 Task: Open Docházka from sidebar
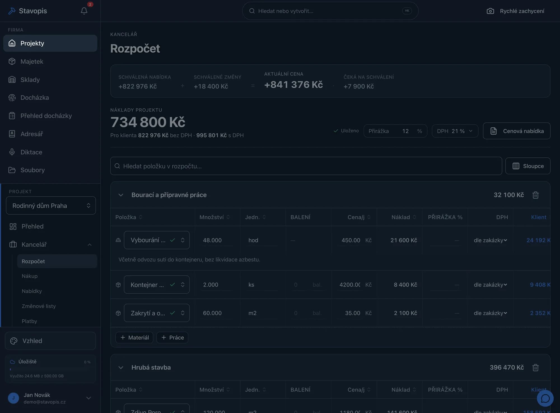(50, 97)
